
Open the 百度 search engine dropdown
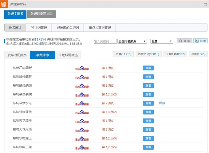(162, 41)
